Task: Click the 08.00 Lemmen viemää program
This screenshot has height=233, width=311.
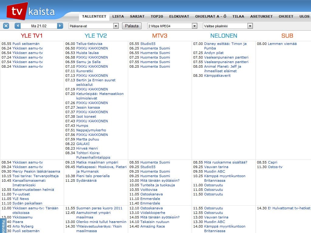Action: point(282,44)
